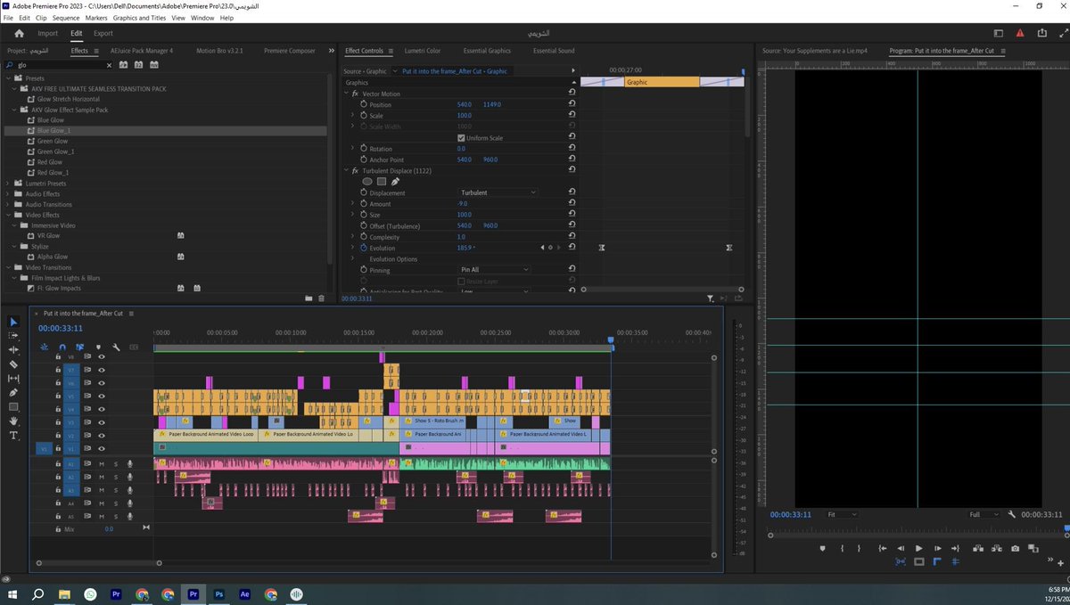Open Timeline Display Settings wrench

(x=116, y=347)
